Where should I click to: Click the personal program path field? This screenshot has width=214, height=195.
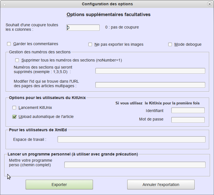tap(135, 165)
